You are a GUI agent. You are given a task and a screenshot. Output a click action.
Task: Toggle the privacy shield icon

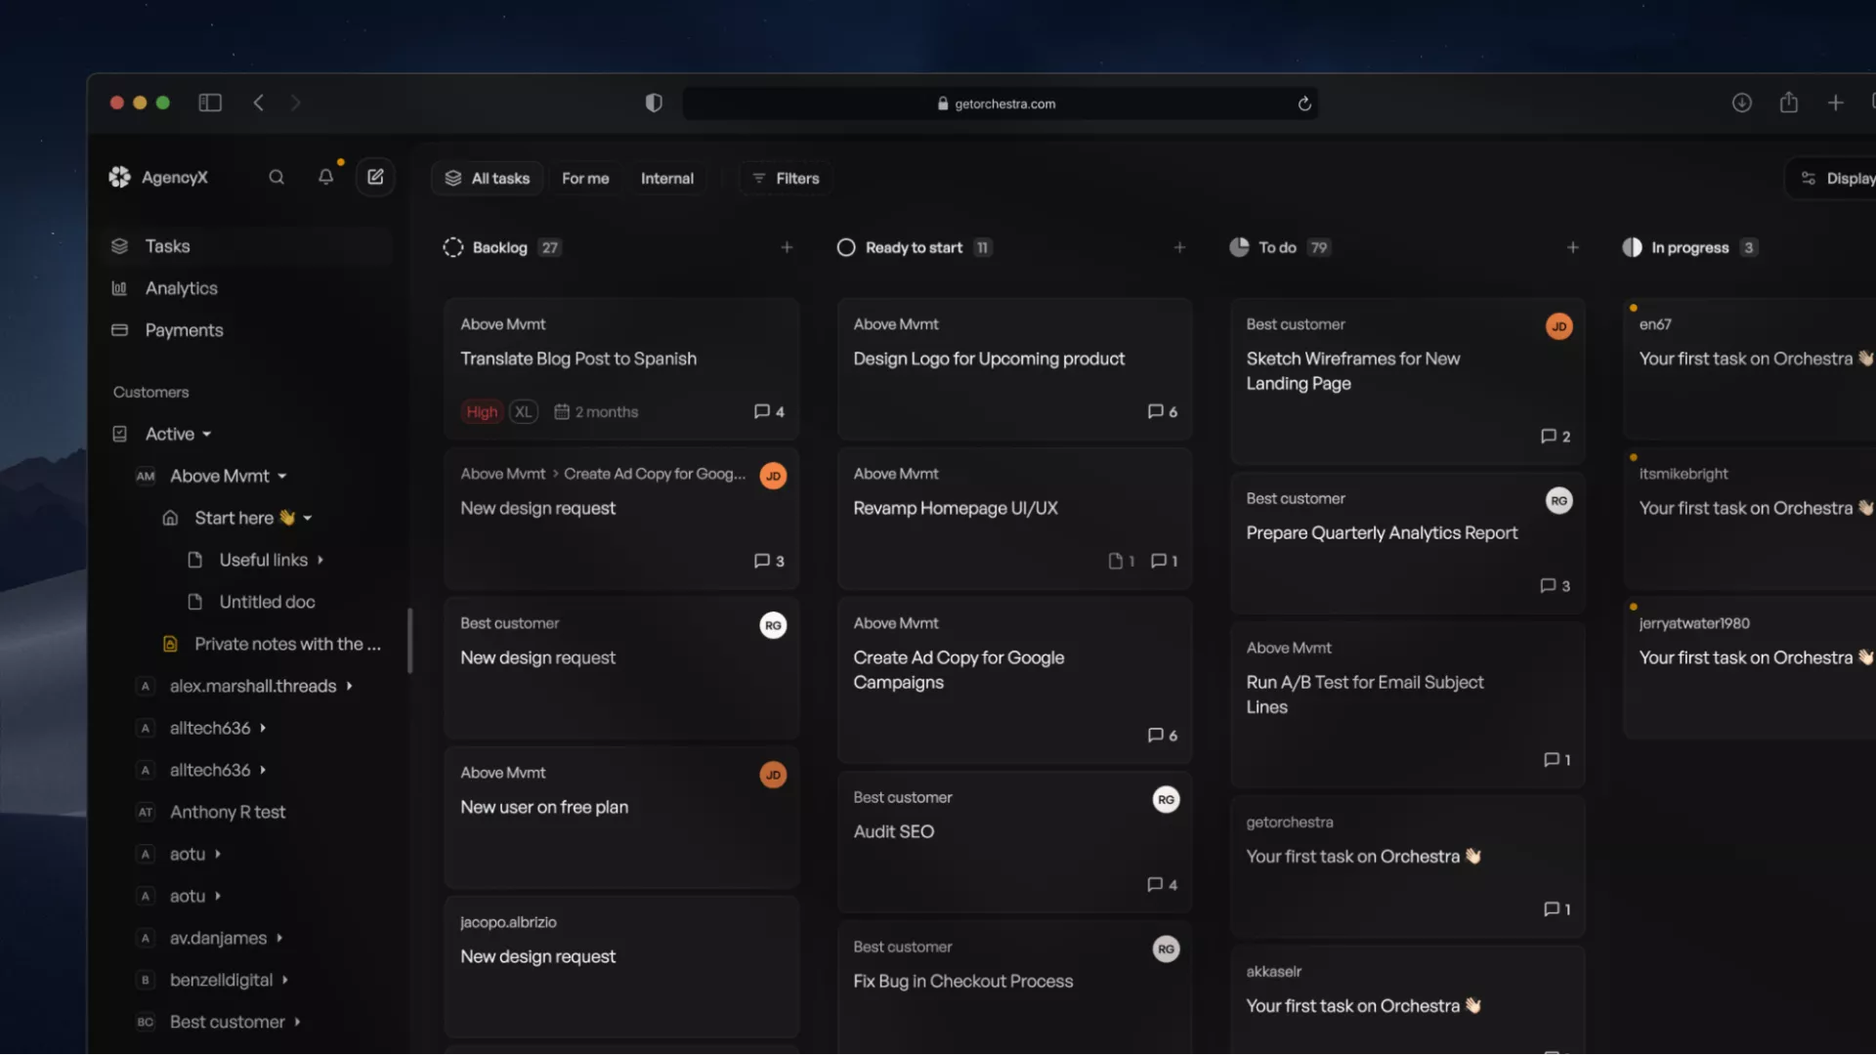[654, 103]
